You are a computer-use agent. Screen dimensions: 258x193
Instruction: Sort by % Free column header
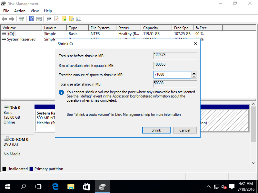[x=208, y=28]
